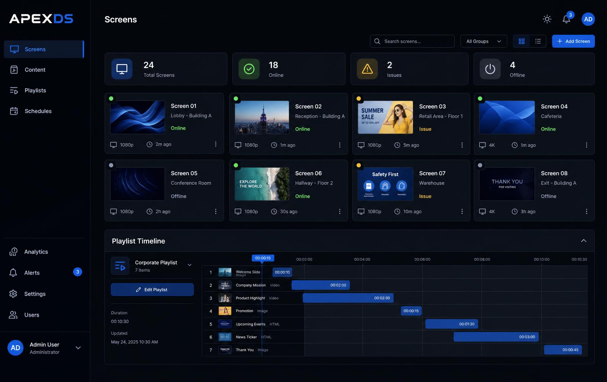607x382 pixels.
Task: Select the Thank You 00:00:45 bar
Action: (563, 350)
